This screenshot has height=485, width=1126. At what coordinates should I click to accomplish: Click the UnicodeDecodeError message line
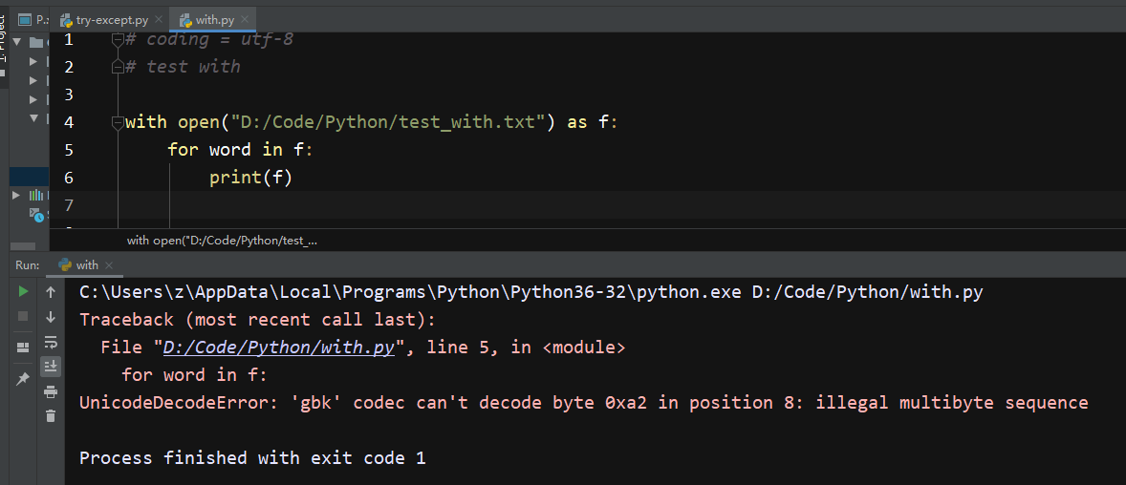pos(584,403)
